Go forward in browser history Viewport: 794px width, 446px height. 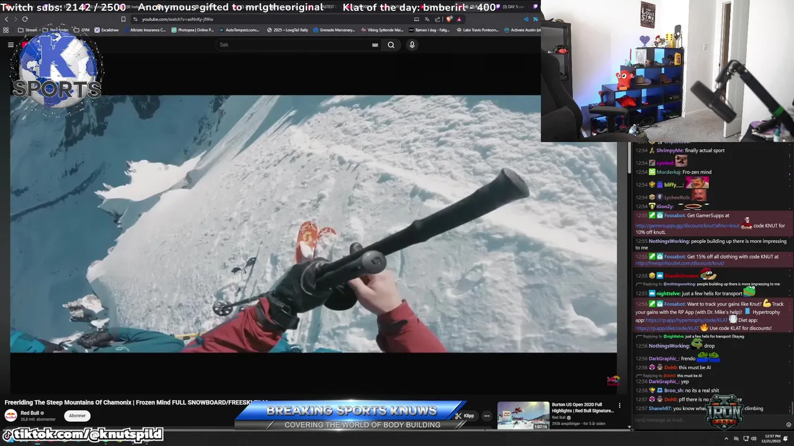(16, 19)
